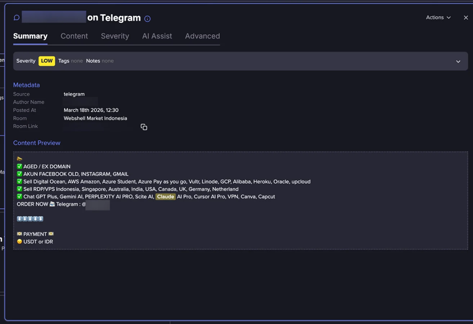Expand the severity bar using the chevron

coord(458,61)
